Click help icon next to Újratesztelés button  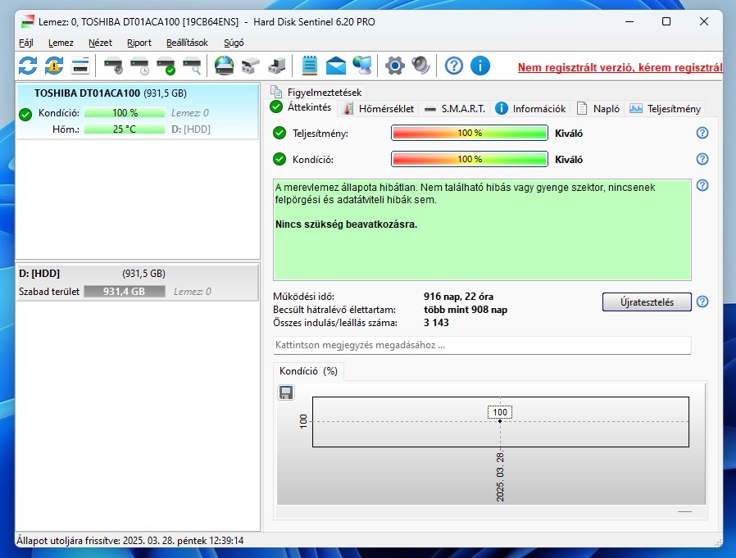pos(702,302)
